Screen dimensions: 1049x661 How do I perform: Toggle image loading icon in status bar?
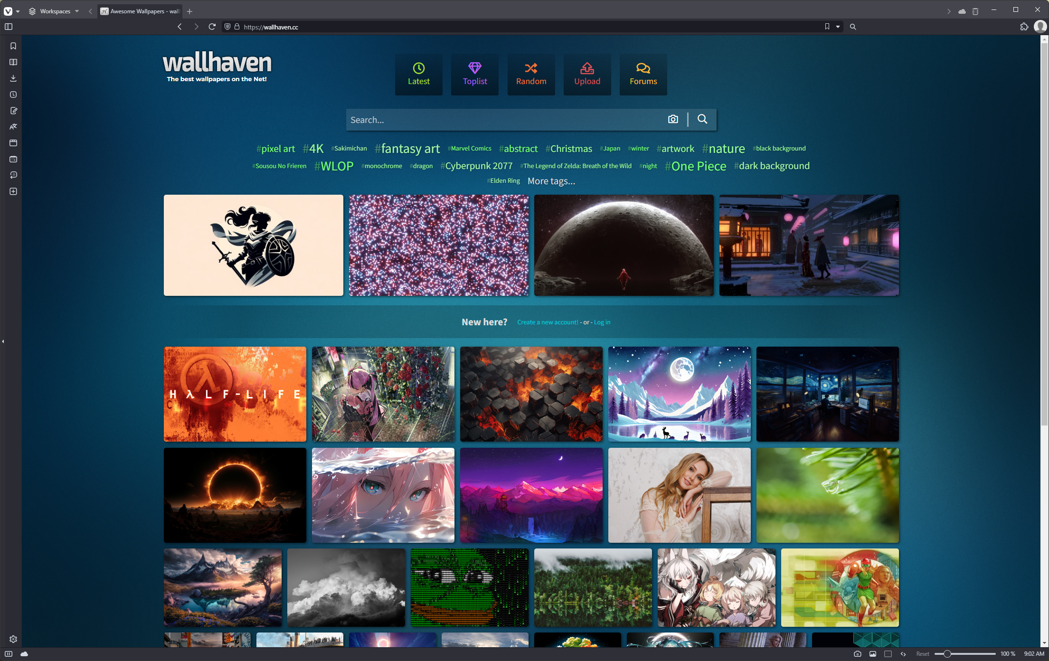pos(873,654)
